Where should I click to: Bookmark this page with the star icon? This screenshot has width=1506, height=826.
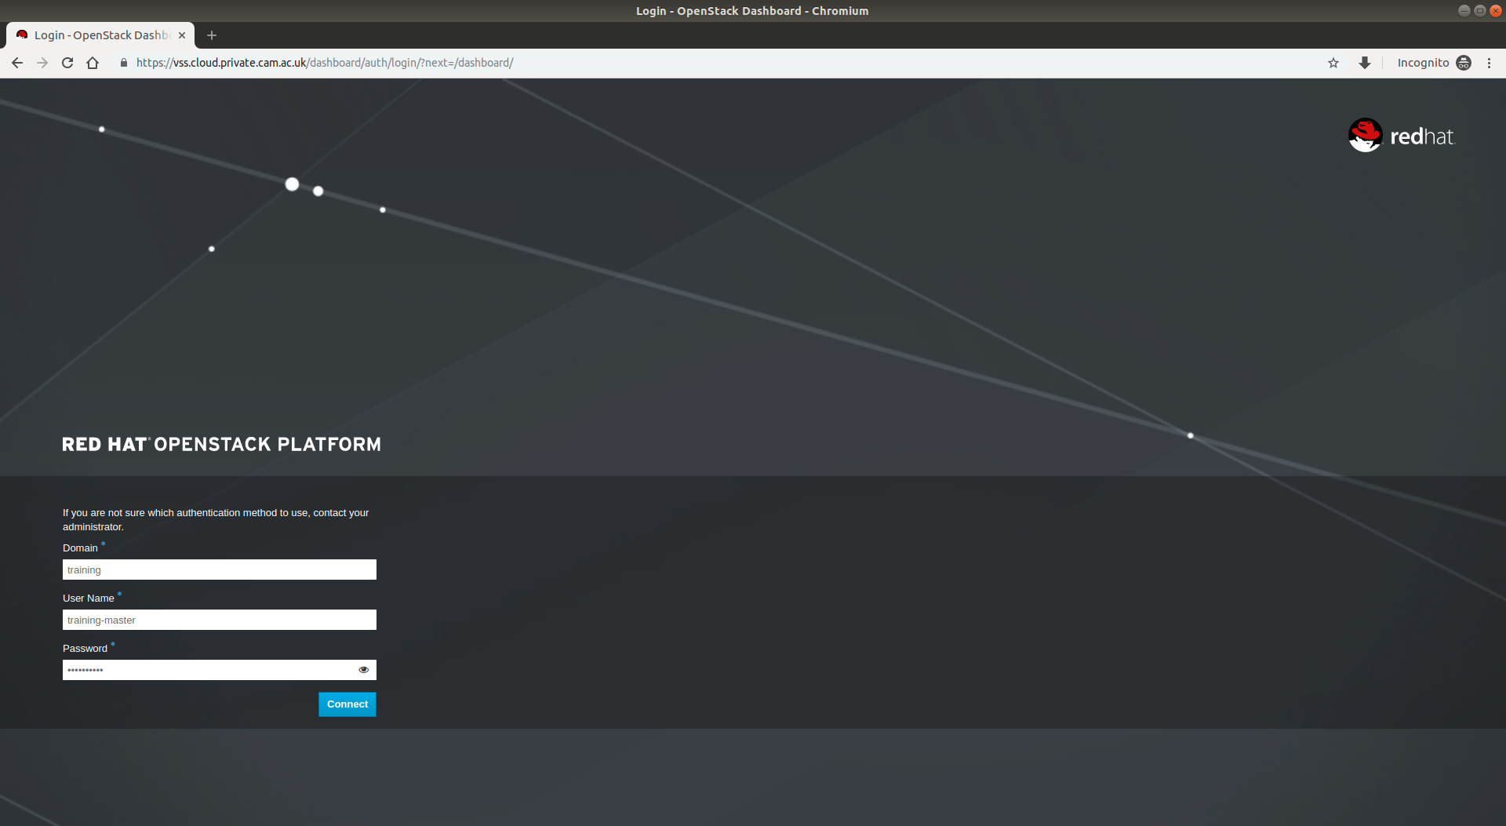tap(1333, 63)
